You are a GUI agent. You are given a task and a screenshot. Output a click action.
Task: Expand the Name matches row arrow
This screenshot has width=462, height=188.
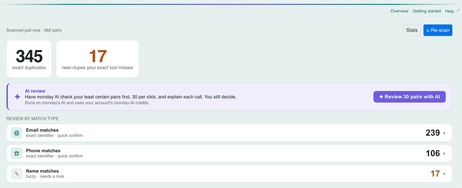pyautogui.click(x=444, y=174)
